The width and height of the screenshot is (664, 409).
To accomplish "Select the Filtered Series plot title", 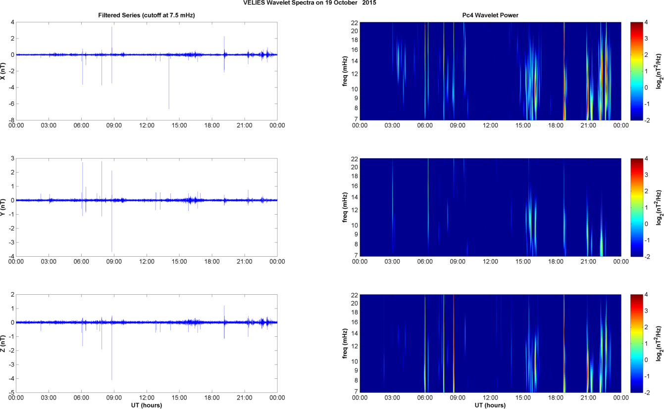I will 147,15.
